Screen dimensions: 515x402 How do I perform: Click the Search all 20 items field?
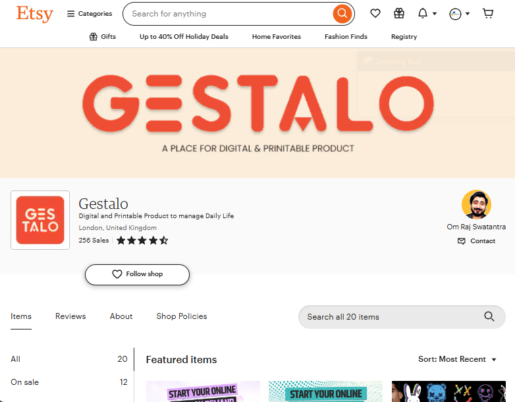pos(402,317)
